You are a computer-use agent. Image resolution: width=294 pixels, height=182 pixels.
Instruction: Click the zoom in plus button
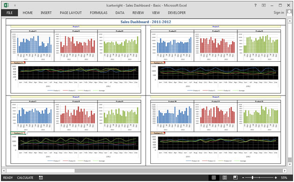pos(276,178)
